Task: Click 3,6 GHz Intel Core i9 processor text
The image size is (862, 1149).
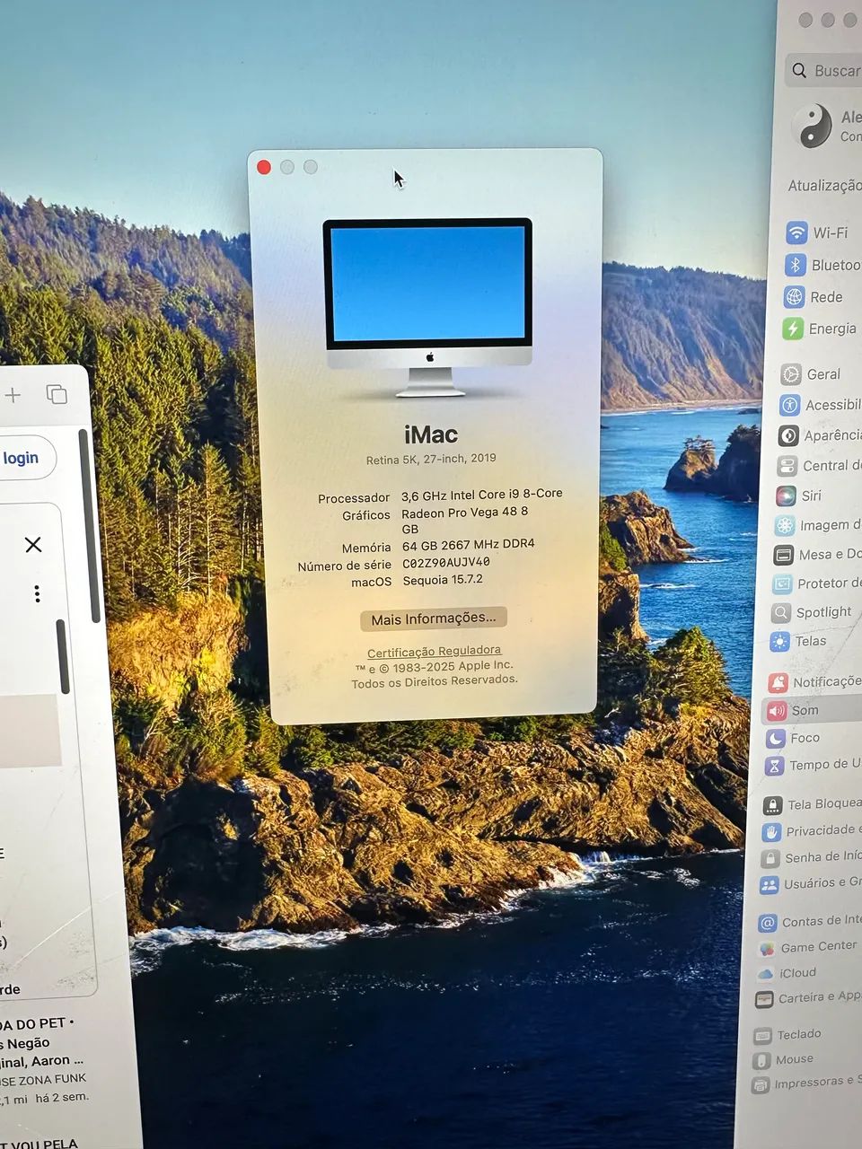Action: click(481, 495)
